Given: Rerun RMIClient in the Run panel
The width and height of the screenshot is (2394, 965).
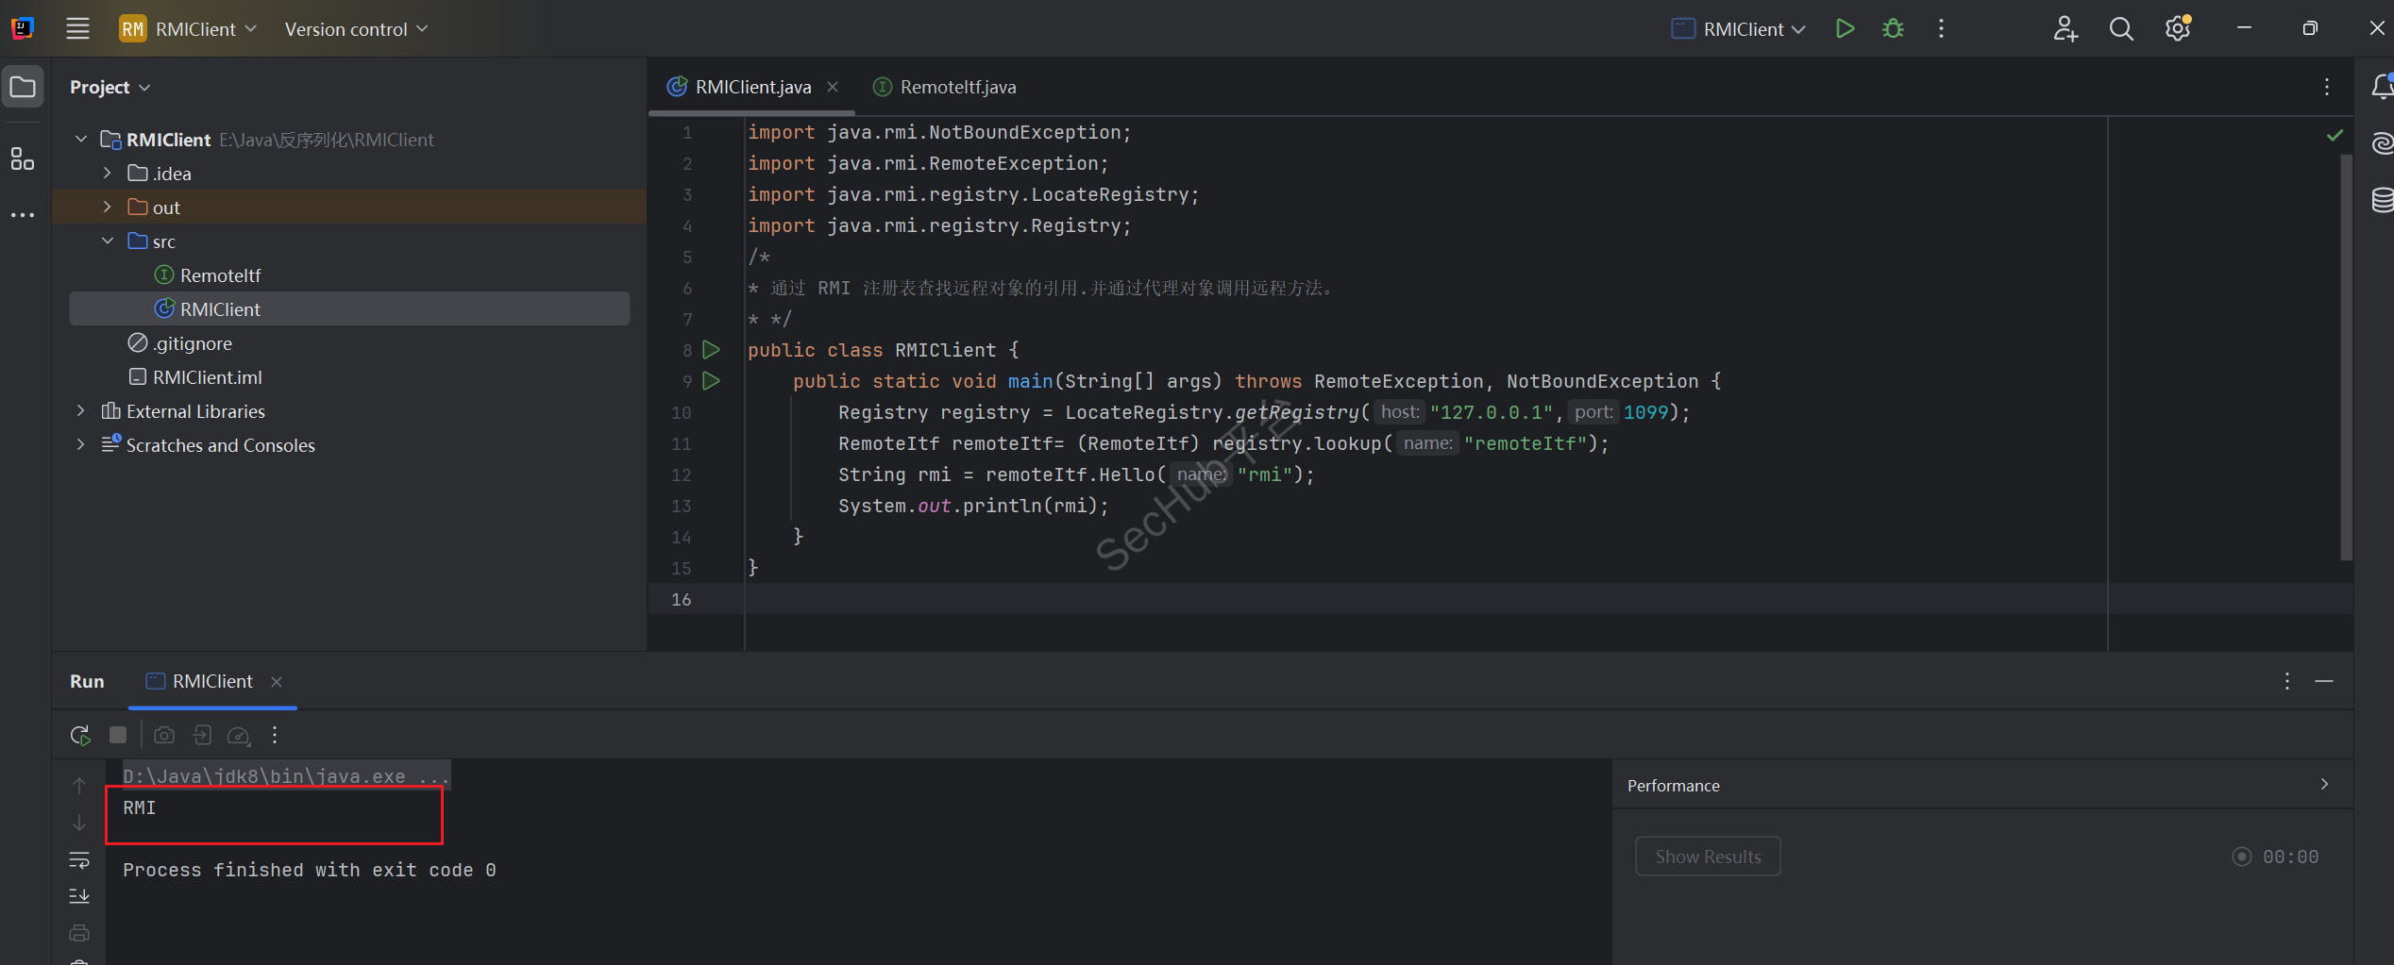Looking at the screenshot, I should 80,735.
